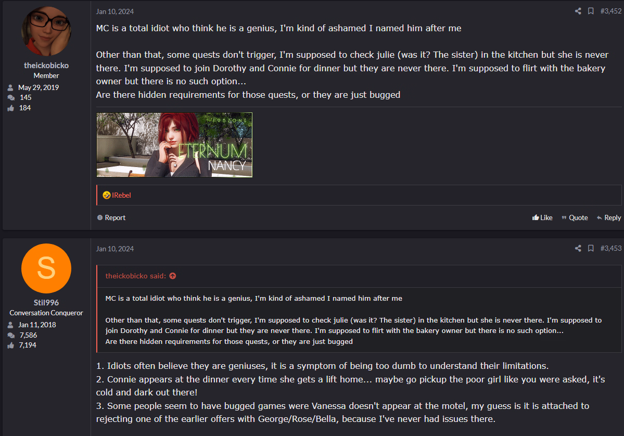Click share icon on post #3,452
Screen dimensions: 624x436
[x=578, y=11]
